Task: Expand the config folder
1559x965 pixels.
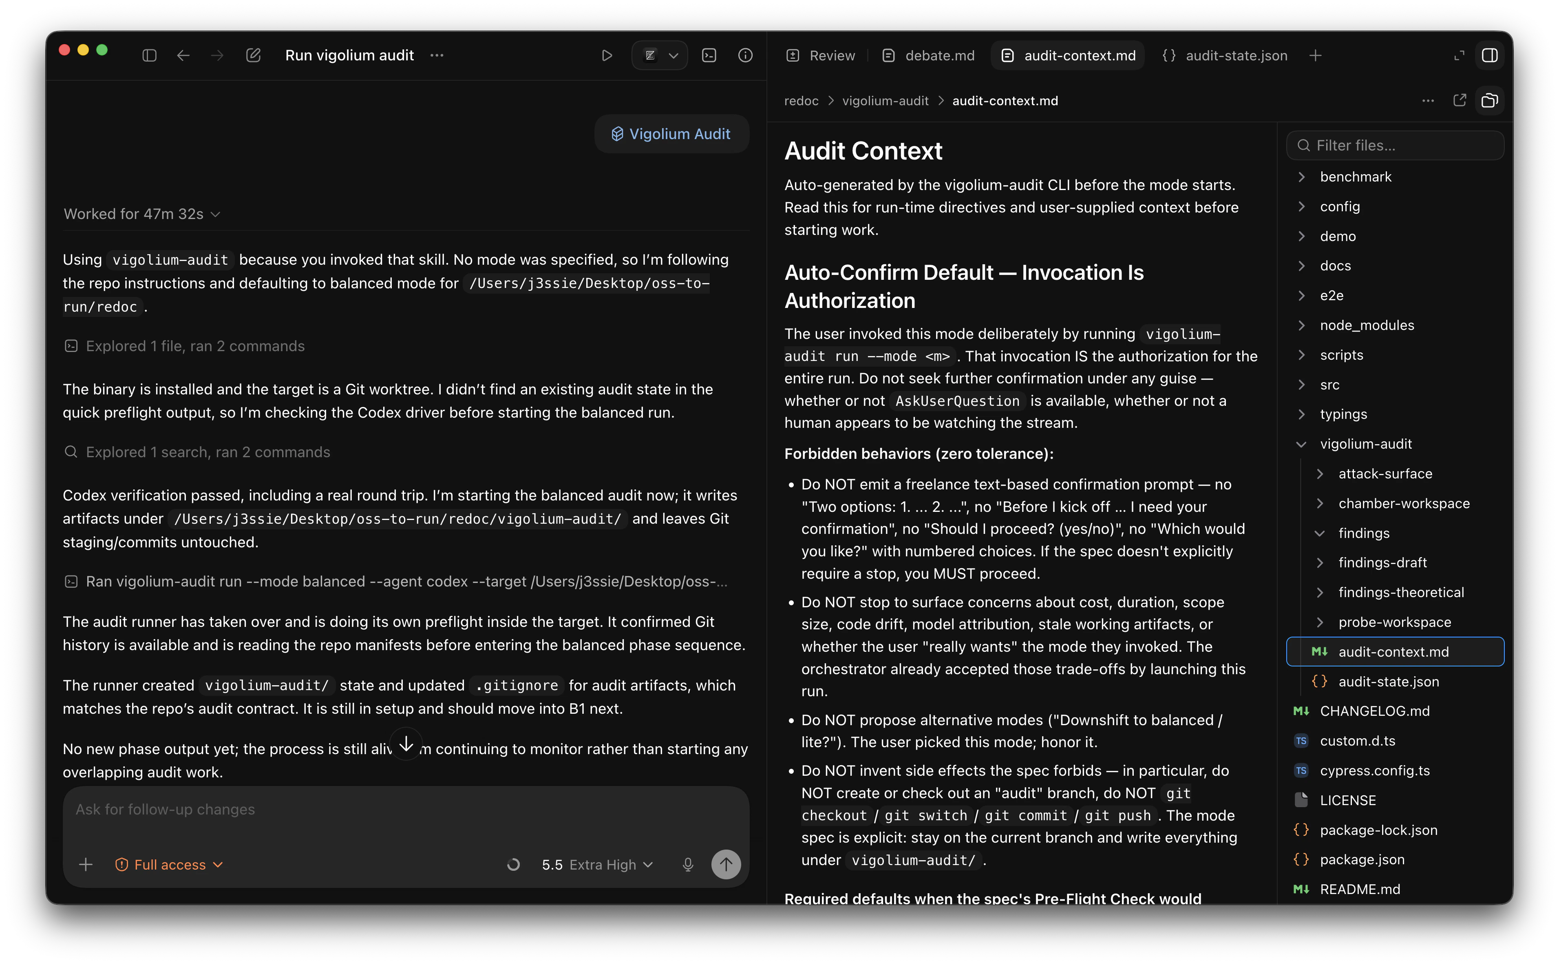Action: click(x=1395, y=207)
